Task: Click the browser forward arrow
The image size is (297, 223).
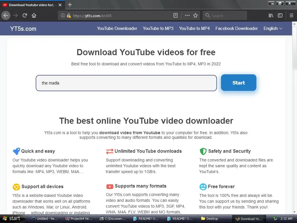Action: coord(15,16)
